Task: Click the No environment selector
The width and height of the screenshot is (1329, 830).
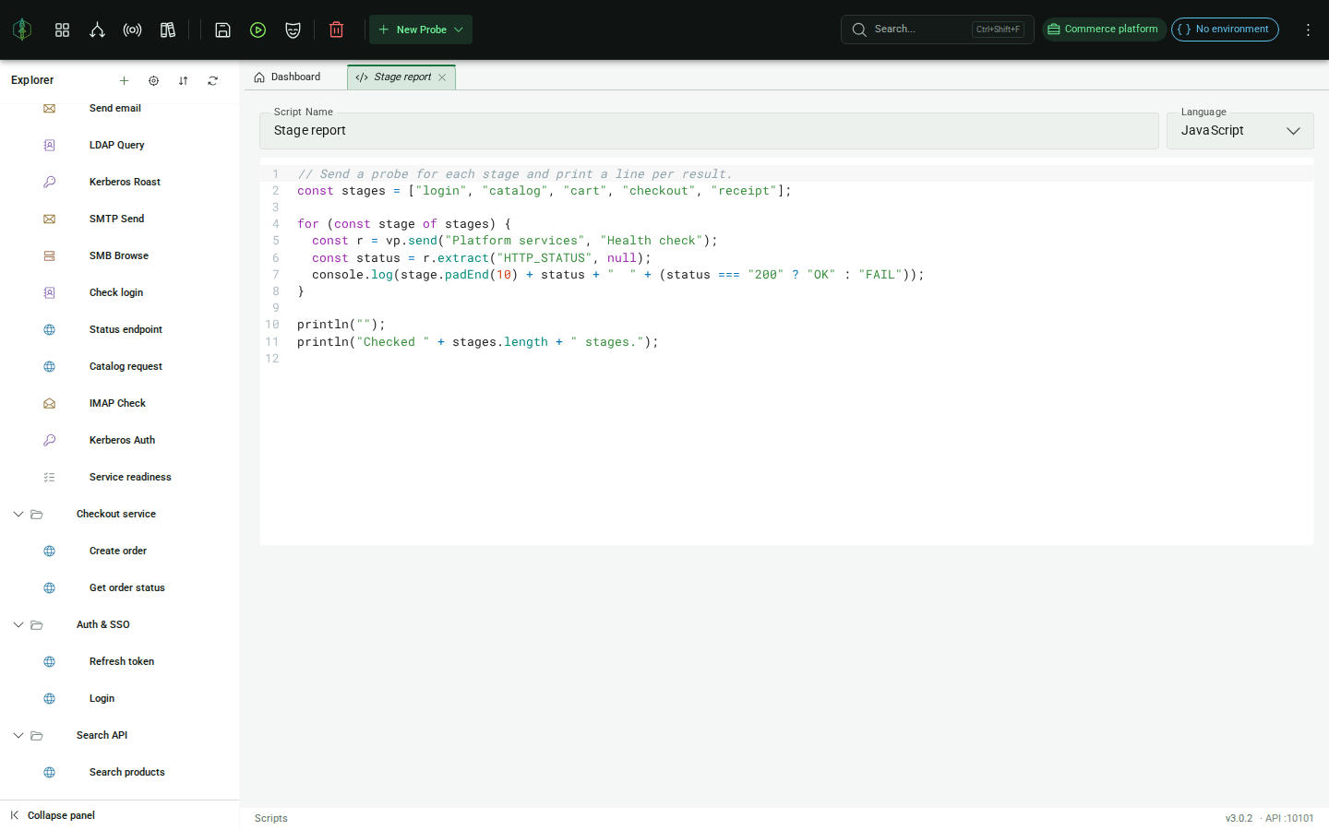Action: (x=1225, y=30)
